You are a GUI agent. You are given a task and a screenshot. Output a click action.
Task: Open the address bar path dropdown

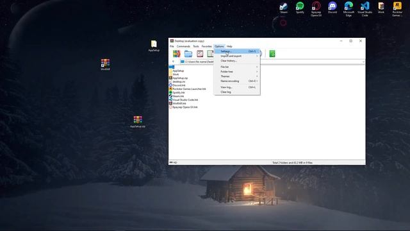[x=363, y=62]
